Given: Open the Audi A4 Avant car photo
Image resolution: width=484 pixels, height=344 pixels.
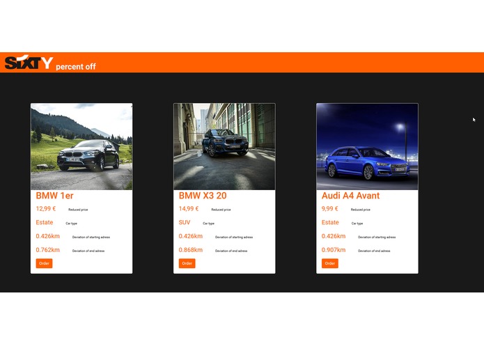Looking at the screenshot, I should (x=367, y=146).
